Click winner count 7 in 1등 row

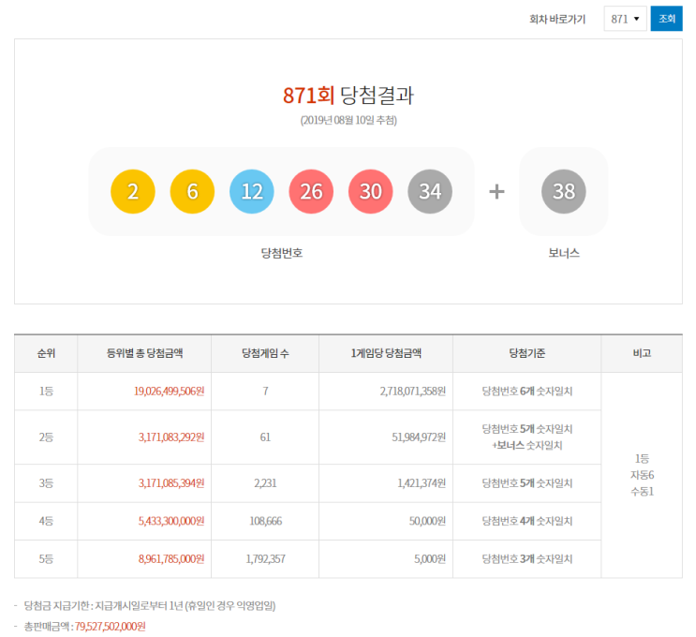tap(265, 391)
